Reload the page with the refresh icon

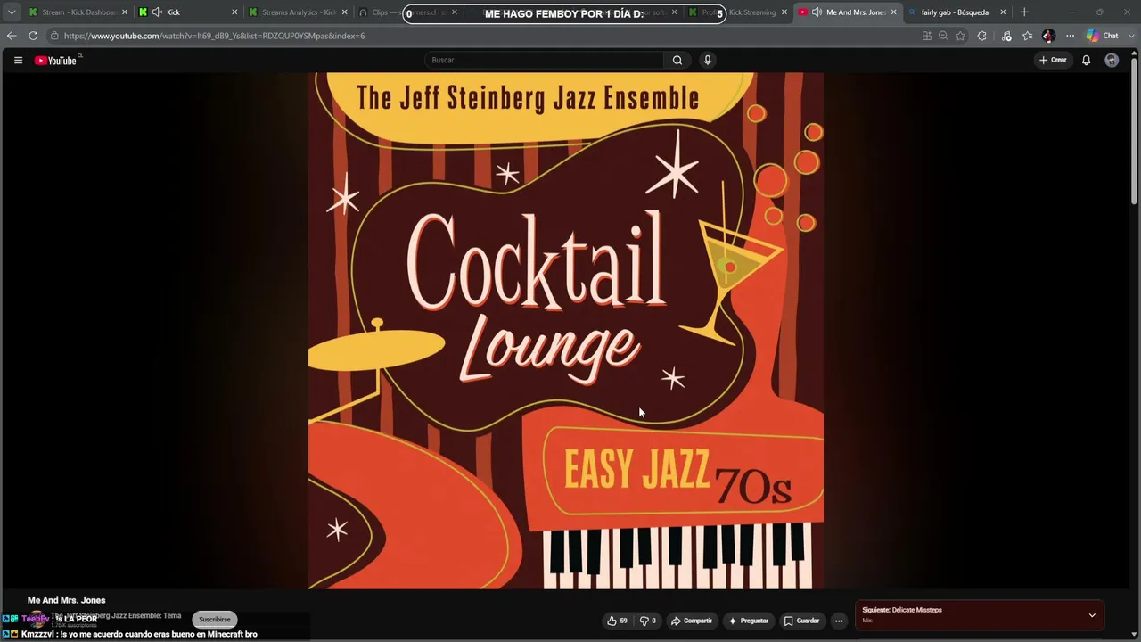point(33,36)
